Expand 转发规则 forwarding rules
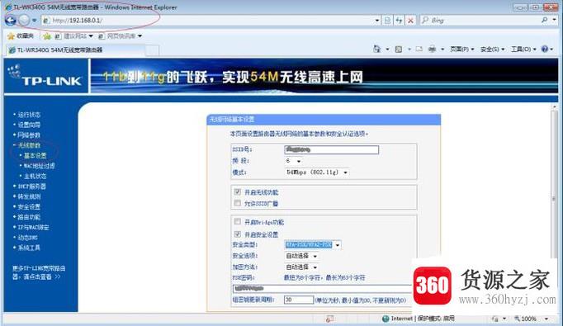563x326 pixels. 29,196
